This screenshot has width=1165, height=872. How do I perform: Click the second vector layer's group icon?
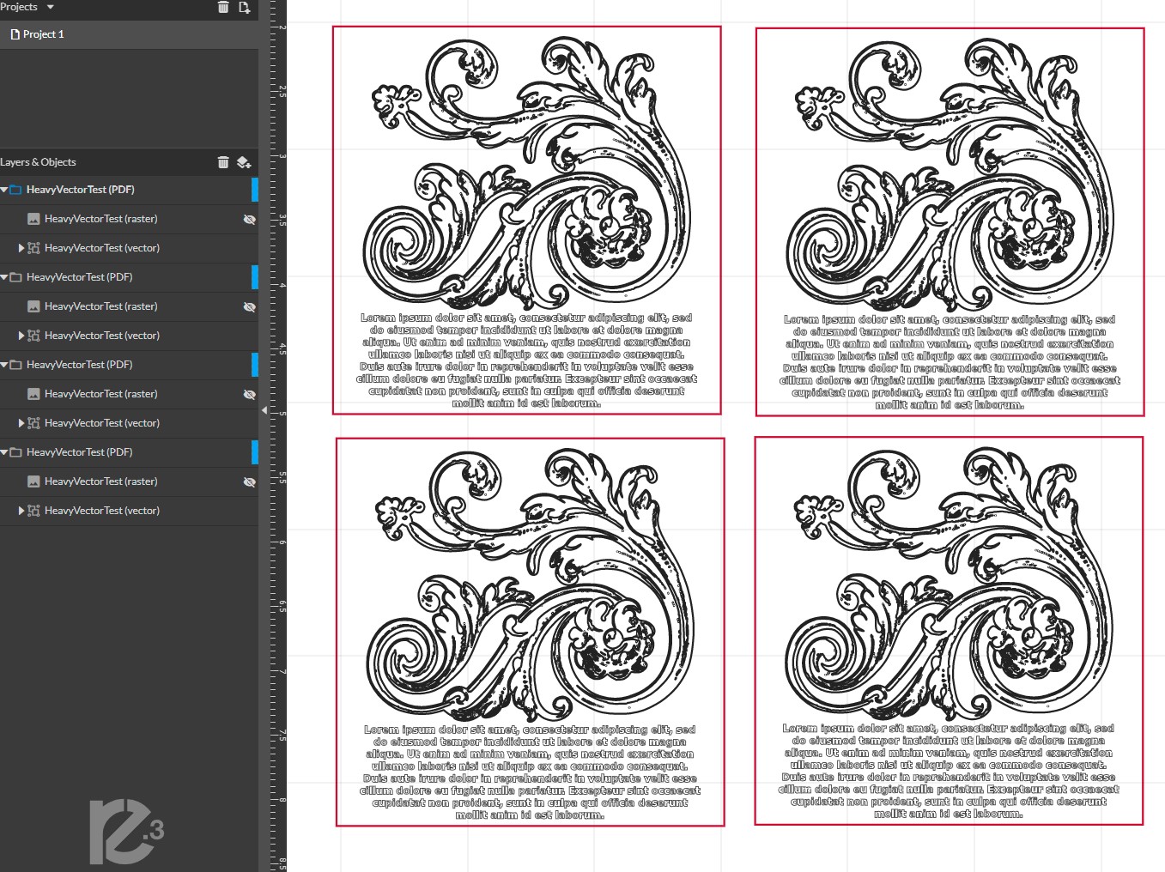[x=33, y=336]
